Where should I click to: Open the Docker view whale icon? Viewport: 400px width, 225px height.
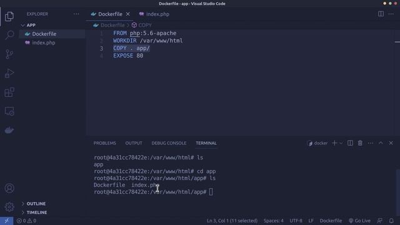9,131
